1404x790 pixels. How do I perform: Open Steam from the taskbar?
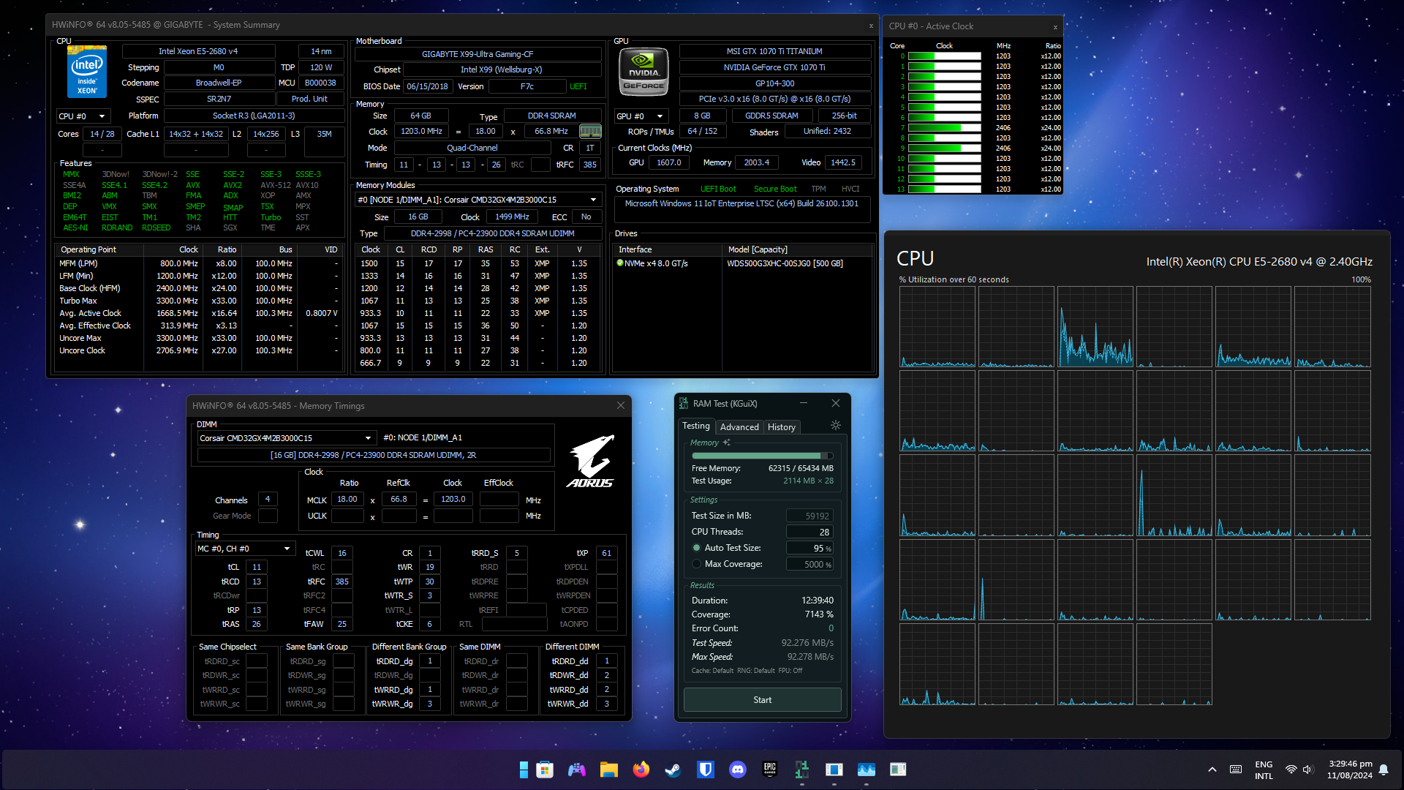coord(673,770)
